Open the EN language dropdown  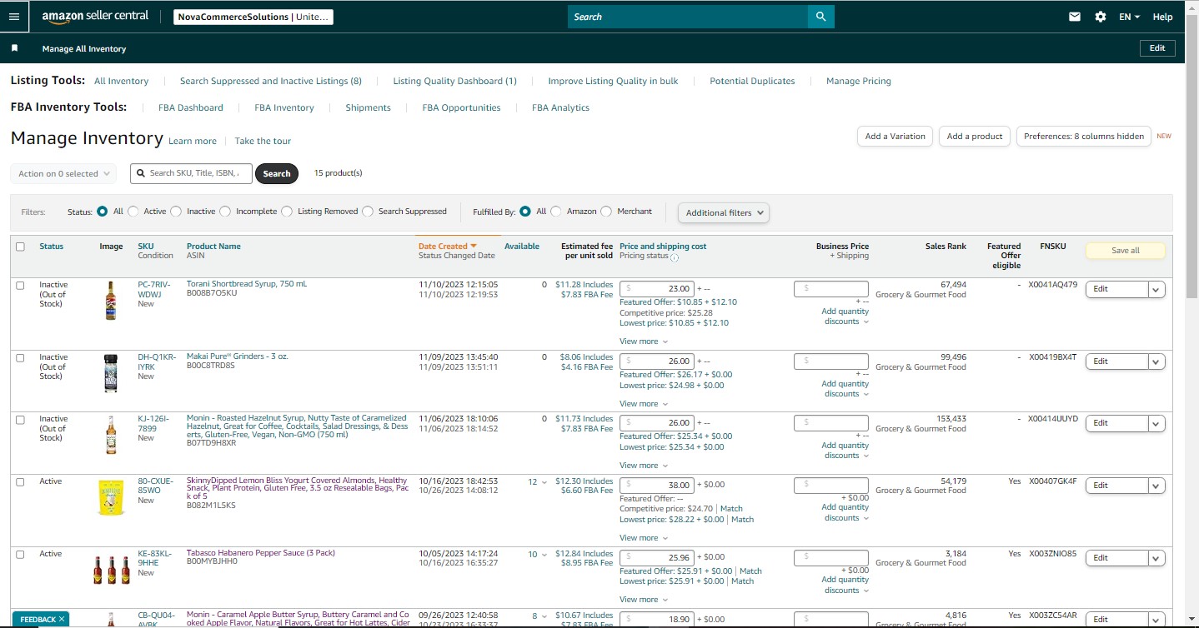1129,17
